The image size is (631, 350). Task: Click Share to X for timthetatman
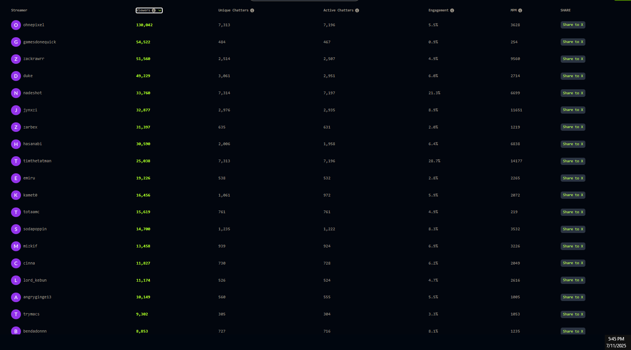pyautogui.click(x=573, y=161)
